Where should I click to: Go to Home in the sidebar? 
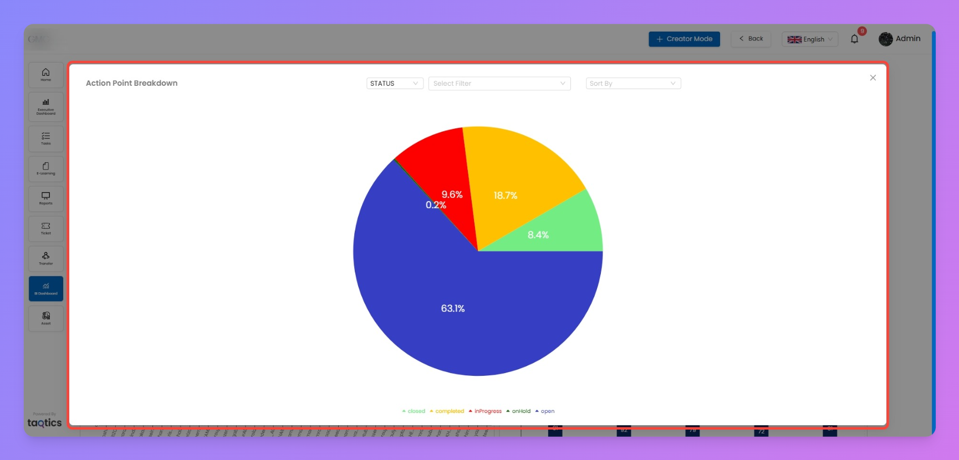tap(46, 75)
